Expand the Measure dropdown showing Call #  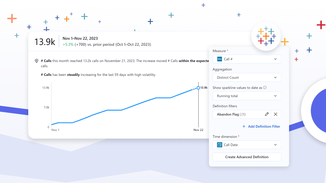[247, 59]
